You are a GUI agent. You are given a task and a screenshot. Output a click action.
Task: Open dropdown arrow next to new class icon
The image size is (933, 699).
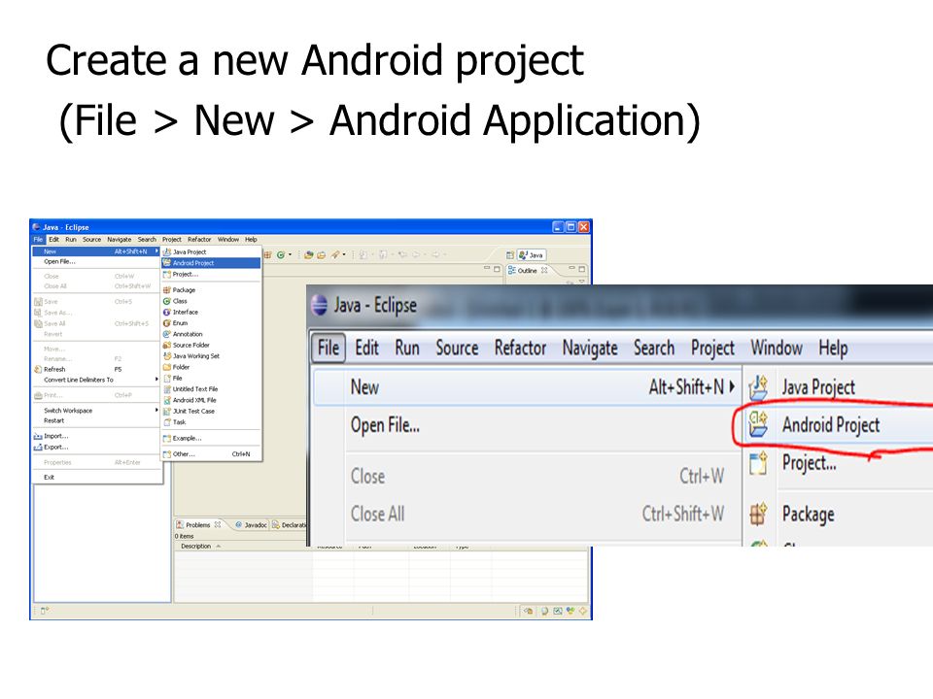[290, 255]
